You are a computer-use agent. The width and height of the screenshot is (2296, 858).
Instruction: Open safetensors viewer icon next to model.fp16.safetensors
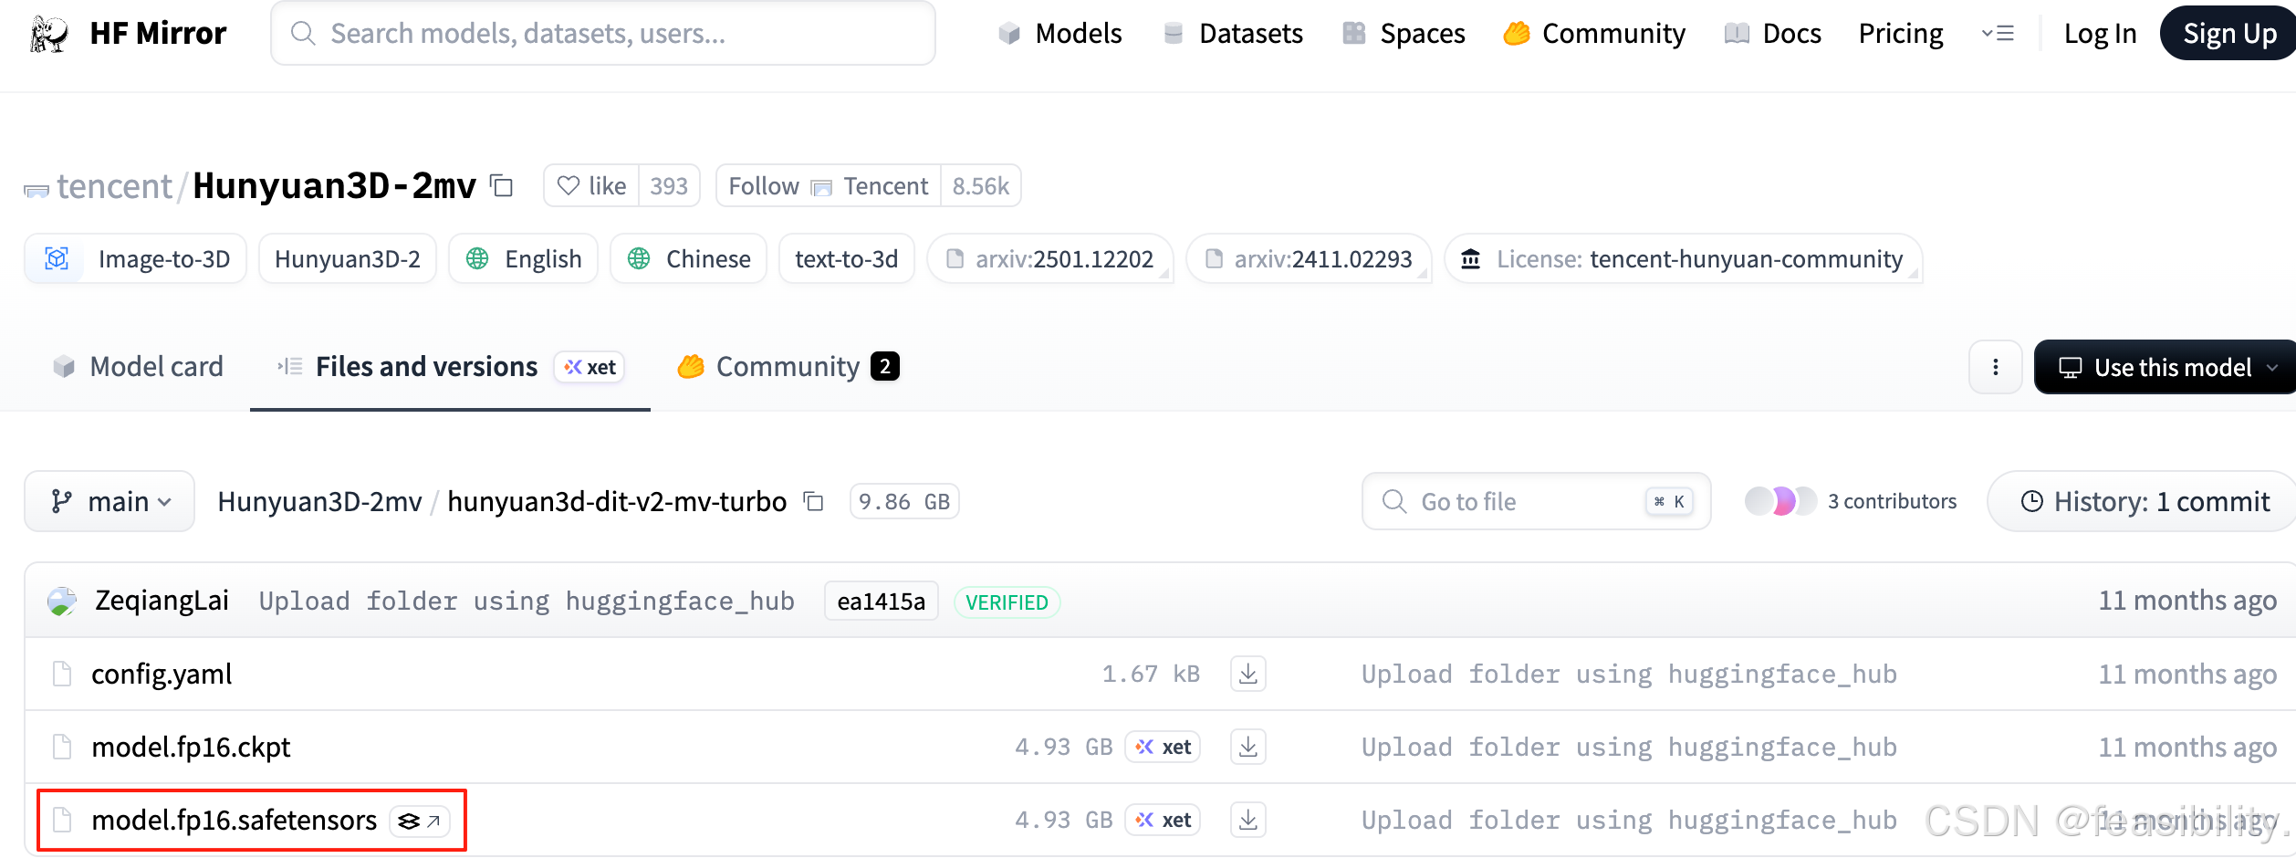(x=420, y=821)
